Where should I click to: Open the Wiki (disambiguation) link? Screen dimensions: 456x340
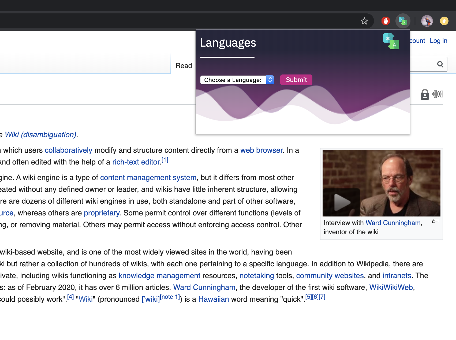click(x=40, y=134)
